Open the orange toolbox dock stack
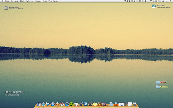The image size is (173, 108). click(x=116, y=104)
